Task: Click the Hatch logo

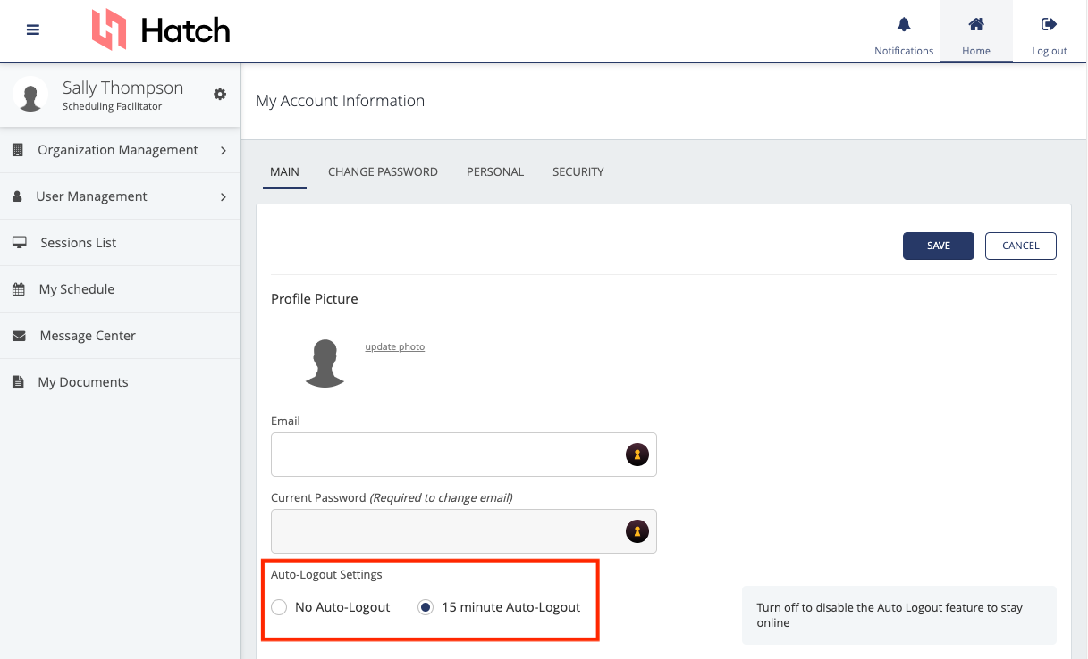Action: pyautogui.click(x=161, y=30)
